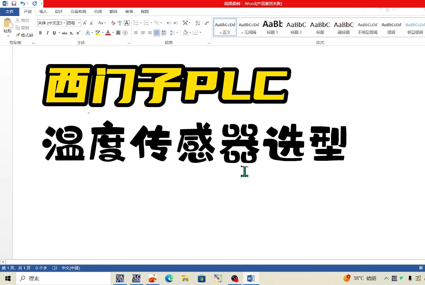Select the text highlight color tool
The height and width of the screenshot is (285, 425).
click(x=97, y=32)
